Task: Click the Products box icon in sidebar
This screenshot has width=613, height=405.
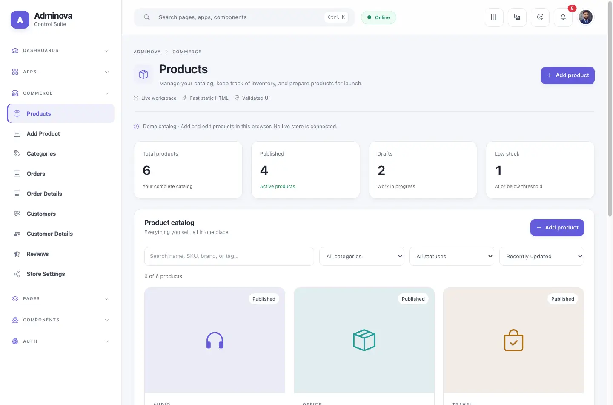Action: tap(17, 113)
